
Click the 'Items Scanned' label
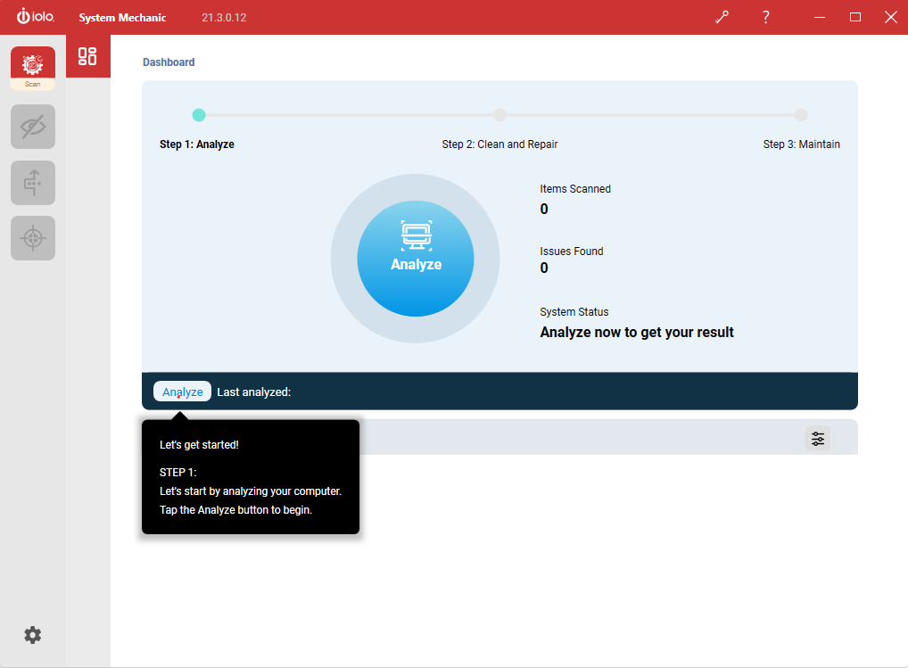tap(575, 189)
